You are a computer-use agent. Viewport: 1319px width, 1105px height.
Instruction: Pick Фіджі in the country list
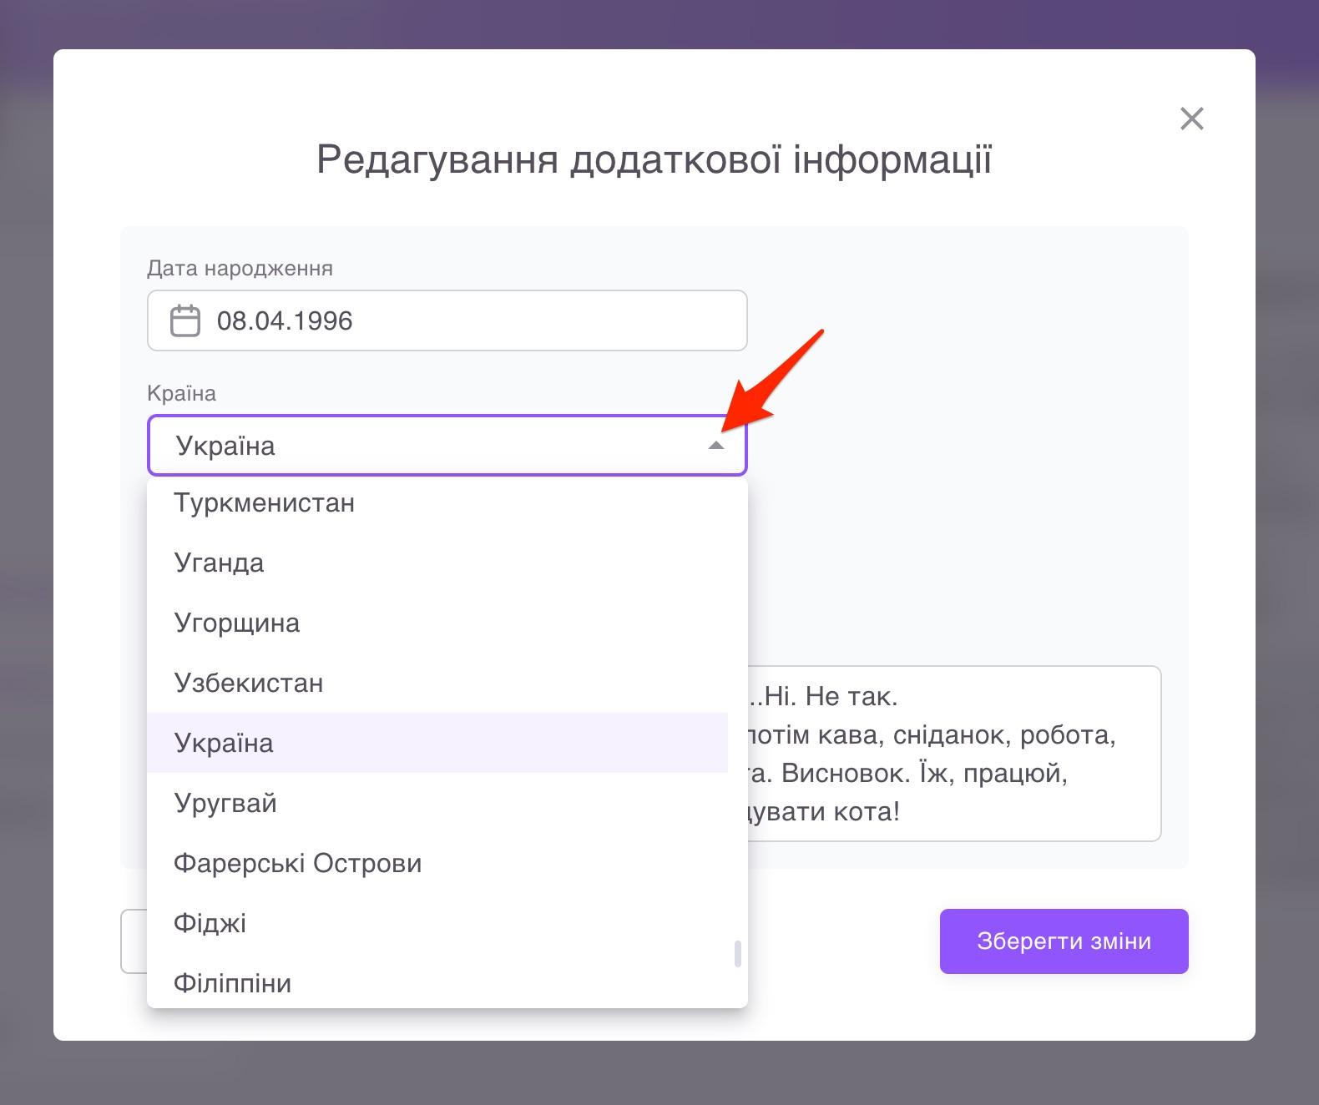(x=210, y=924)
